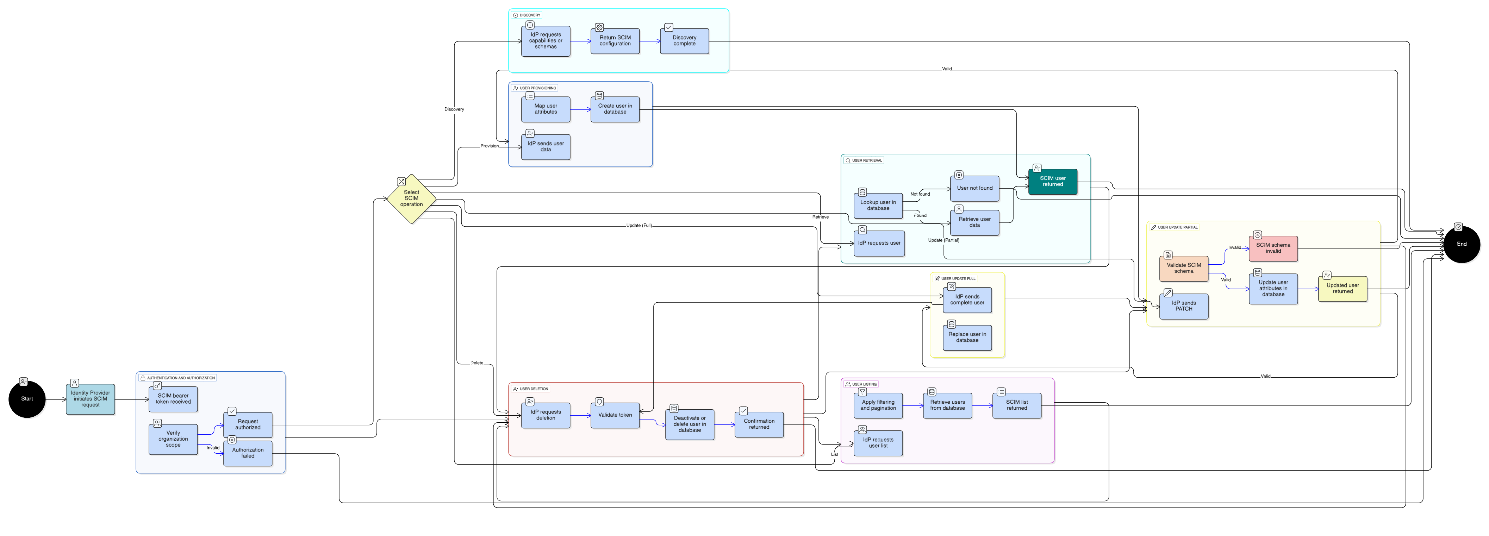Click the checkmark icon on Request authorized
1489x536 pixels.
coord(232,411)
